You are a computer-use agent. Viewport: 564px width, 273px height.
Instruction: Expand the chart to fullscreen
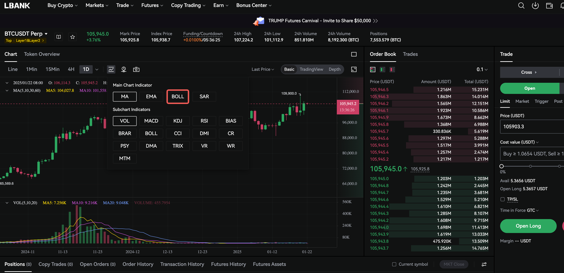(x=354, y=69)
